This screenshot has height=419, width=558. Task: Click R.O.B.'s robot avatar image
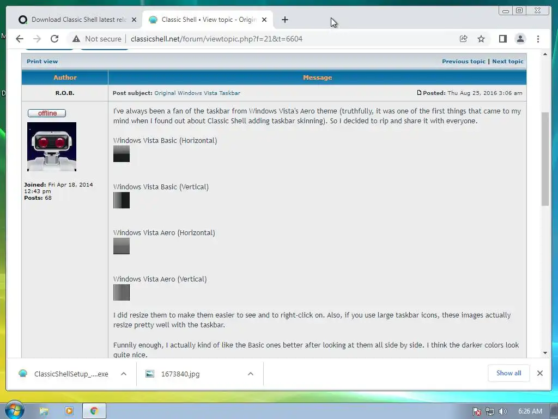pos(52,147)
